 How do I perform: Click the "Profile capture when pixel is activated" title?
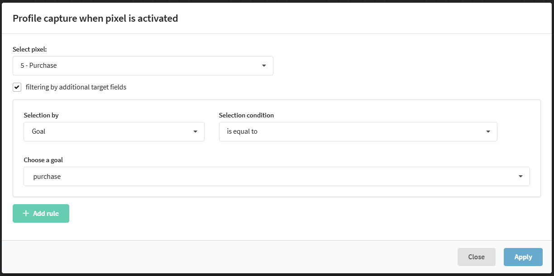[95, 19]
